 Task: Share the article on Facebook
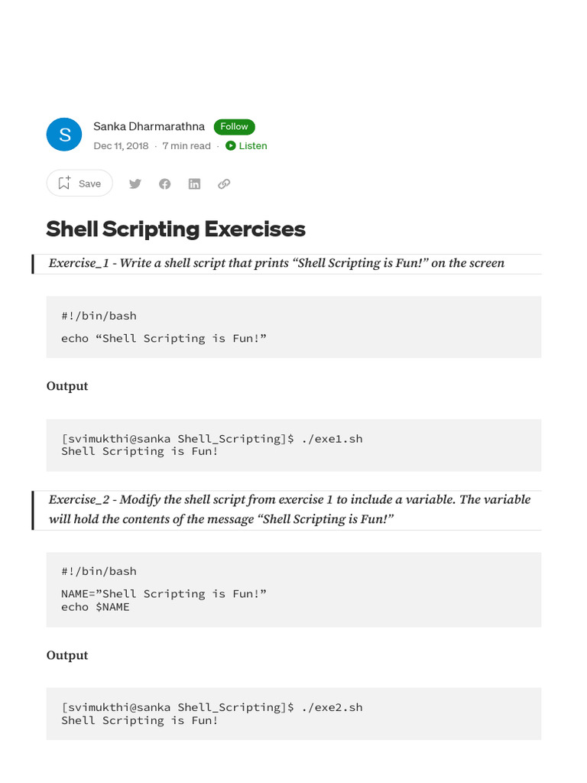[164, 184]
